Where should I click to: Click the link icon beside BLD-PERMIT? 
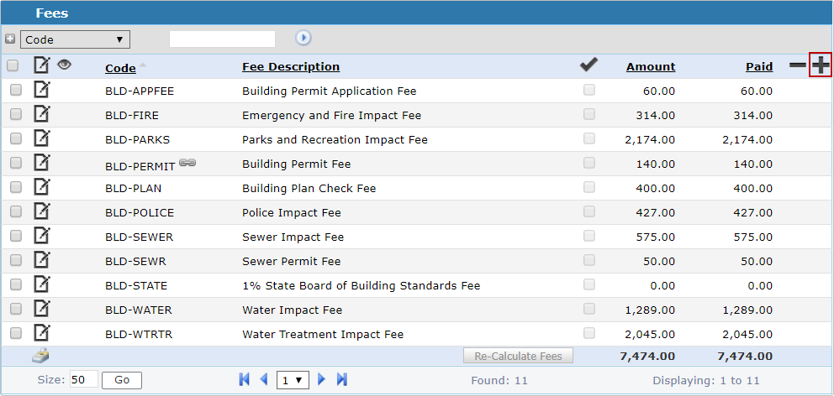pyautogui.click(x=187, y=163)
